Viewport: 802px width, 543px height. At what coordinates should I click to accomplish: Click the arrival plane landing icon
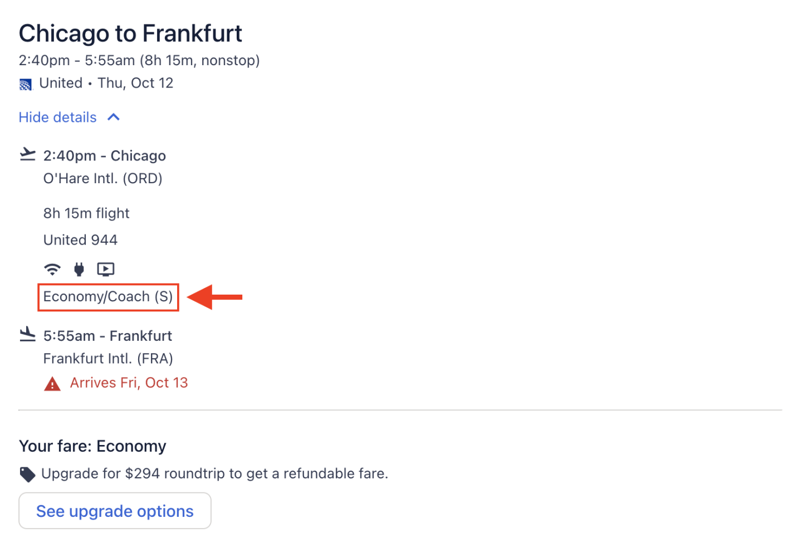27,334
